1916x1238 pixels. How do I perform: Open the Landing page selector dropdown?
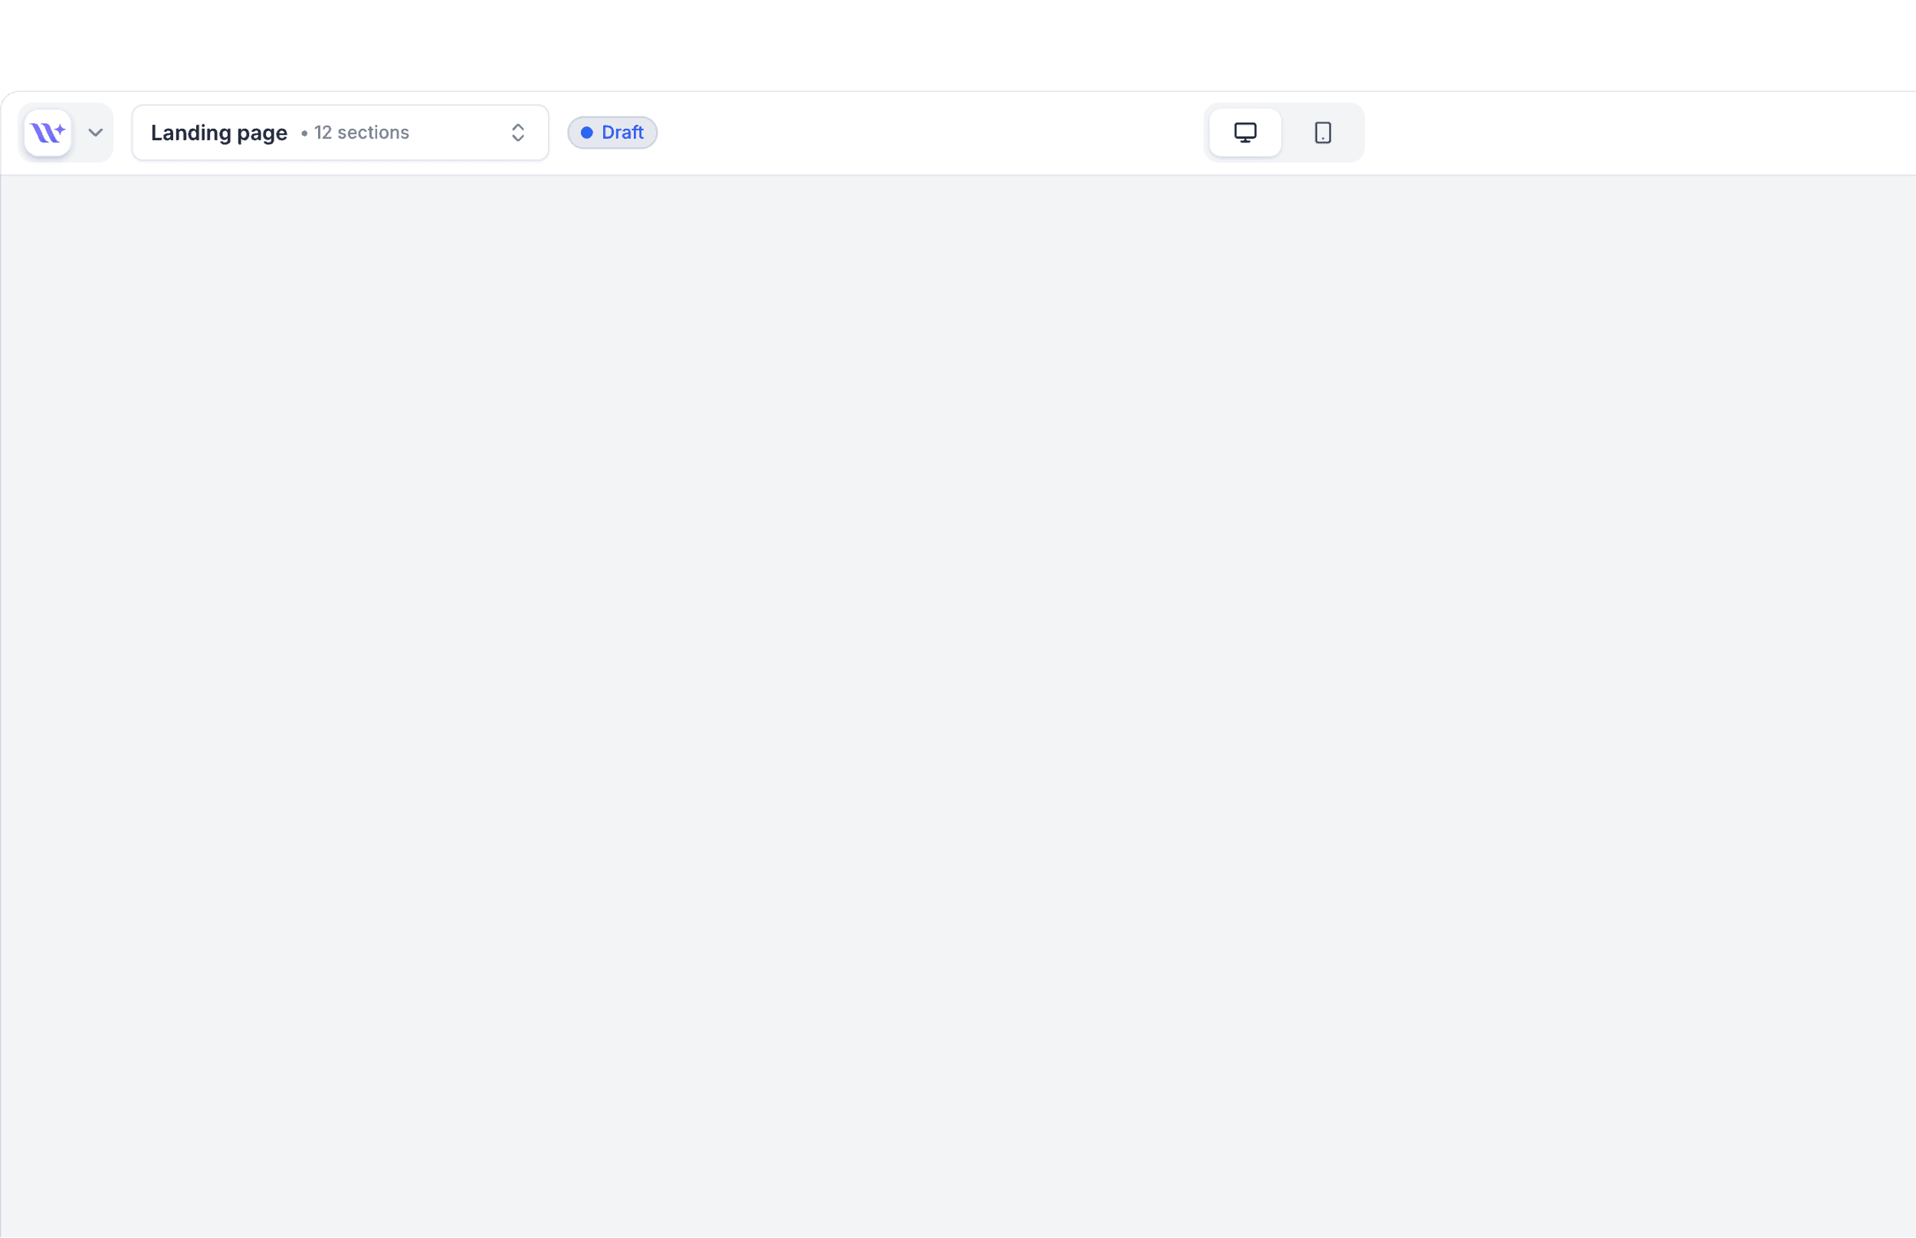coord(340,133)
